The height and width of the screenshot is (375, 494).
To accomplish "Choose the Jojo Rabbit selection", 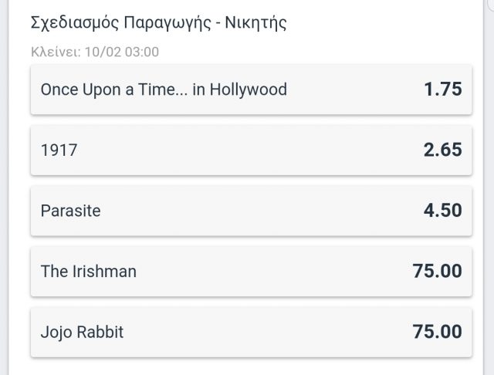I will [x=251, y=333].
